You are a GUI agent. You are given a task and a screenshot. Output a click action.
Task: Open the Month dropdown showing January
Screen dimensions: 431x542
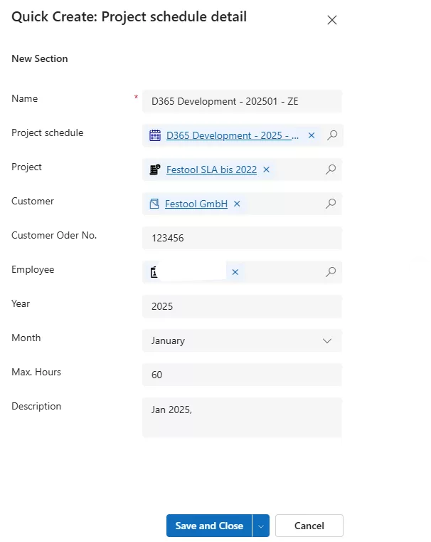242,340
